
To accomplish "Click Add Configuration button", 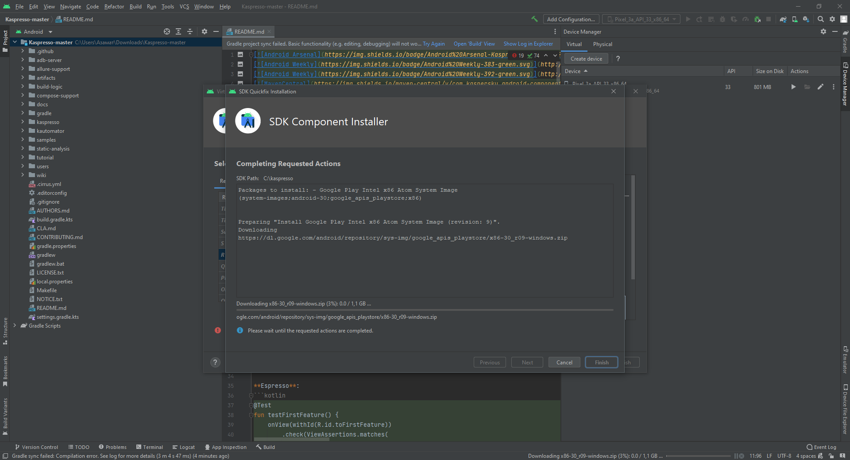I will click(571, 19).
